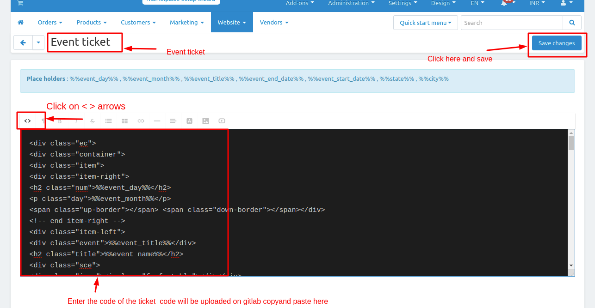
Task: Click the search magnifier button
Action: (572, 23)
